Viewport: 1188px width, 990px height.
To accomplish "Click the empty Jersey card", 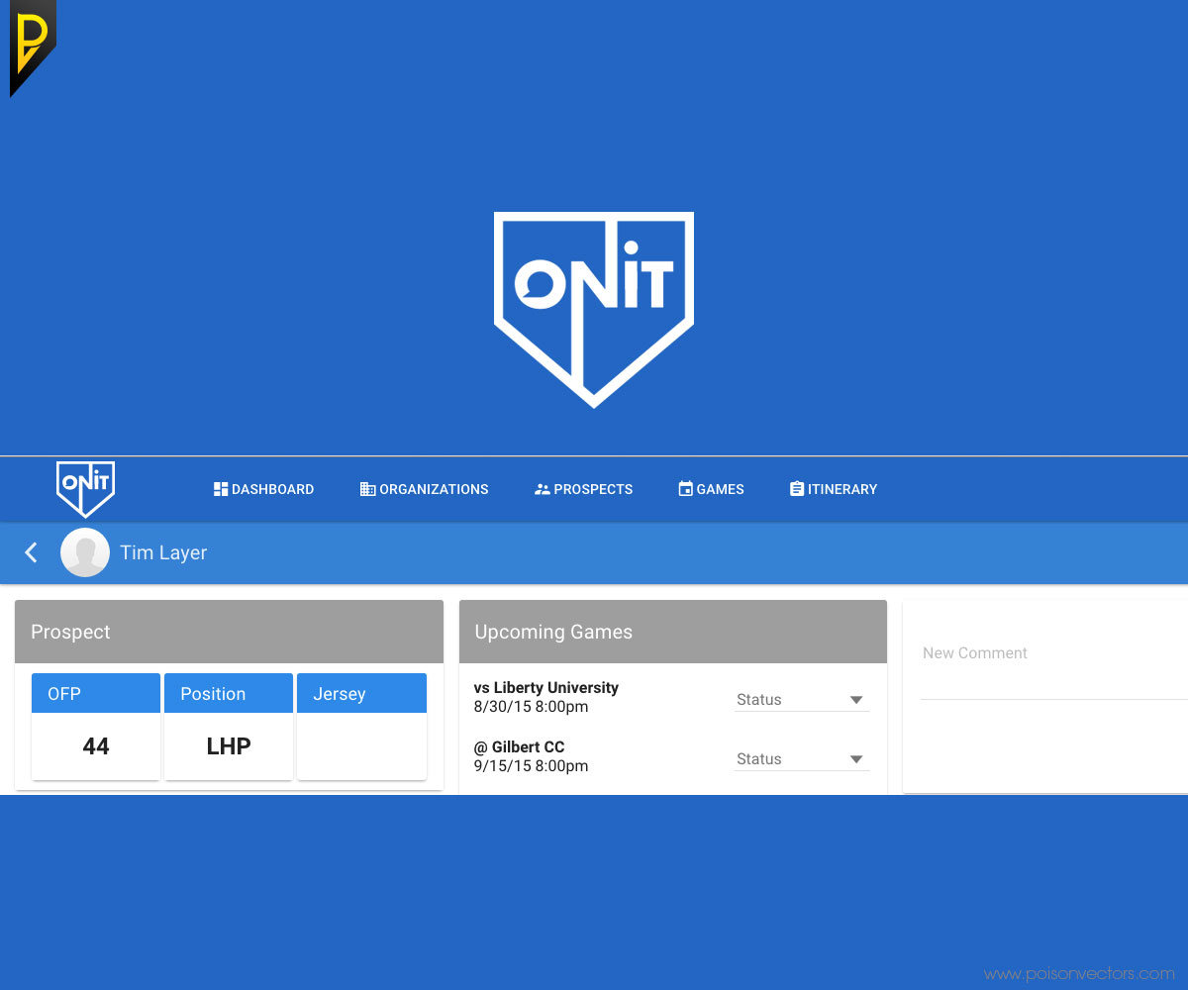I will pos(361,727).
